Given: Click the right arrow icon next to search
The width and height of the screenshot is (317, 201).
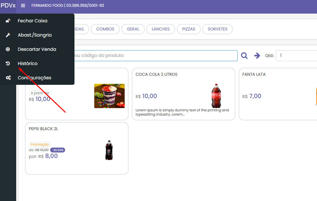Looking at the screenshot, I should click(257, 56).
